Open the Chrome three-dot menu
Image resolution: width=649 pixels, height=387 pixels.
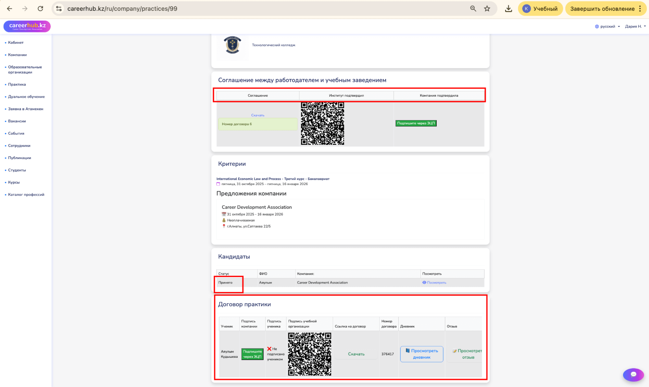[640, 9]
